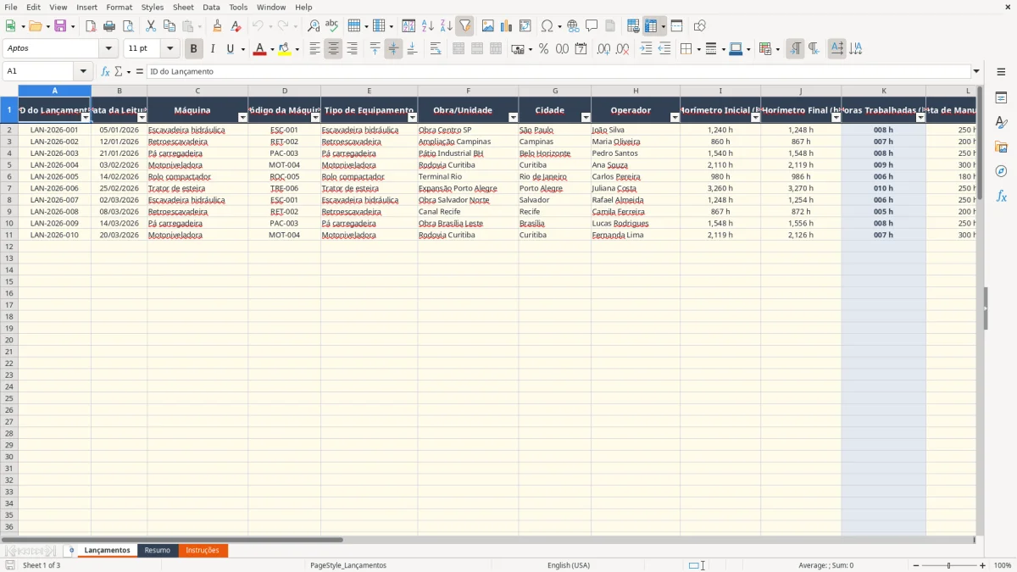Open the sidebar Navigator panel
Viewport: 1017px width, 572px height.
(x=1001, y=172)
